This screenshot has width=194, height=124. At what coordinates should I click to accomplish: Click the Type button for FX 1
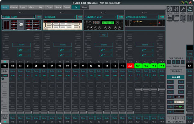(38, 17)
